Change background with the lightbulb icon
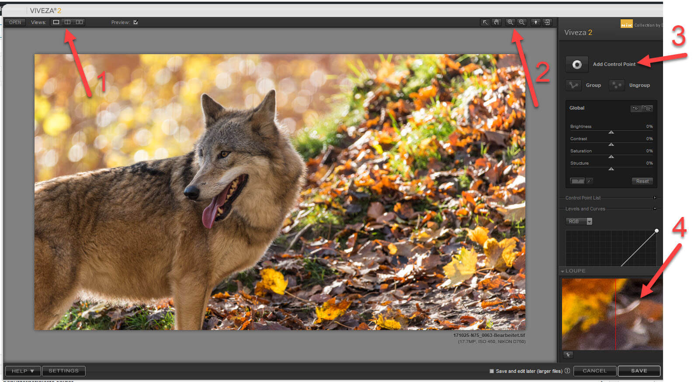 (x=535, y=22)
